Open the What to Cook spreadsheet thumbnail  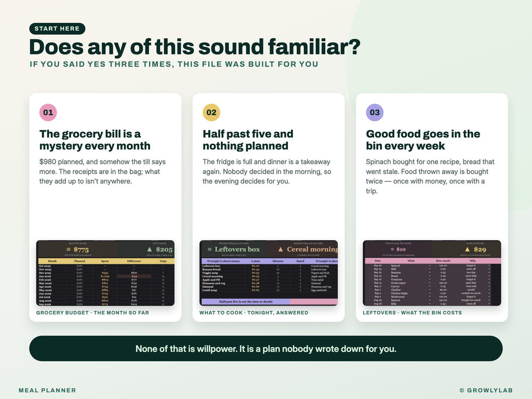269,273
